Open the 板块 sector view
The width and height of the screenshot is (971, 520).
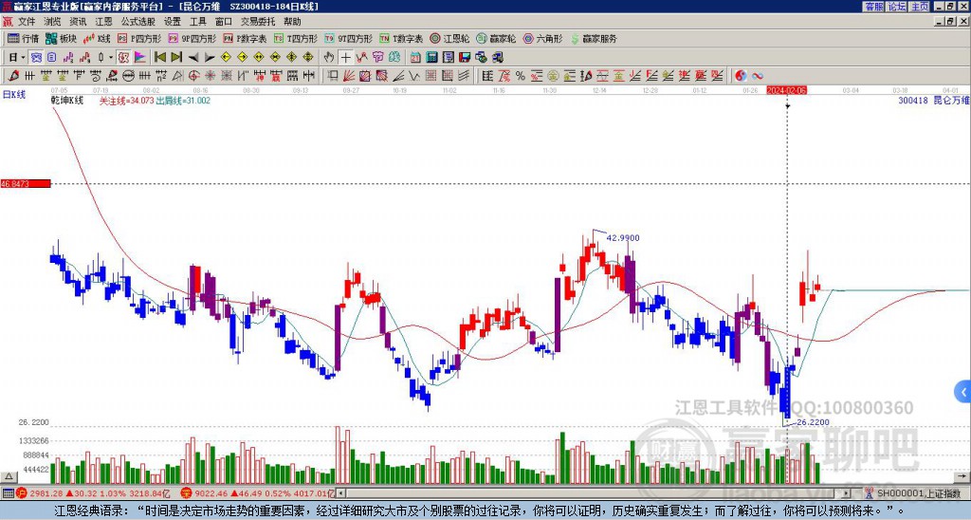tap(62, 38)
